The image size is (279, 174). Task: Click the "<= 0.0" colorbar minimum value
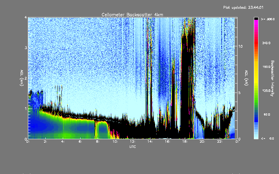(267, 138)
